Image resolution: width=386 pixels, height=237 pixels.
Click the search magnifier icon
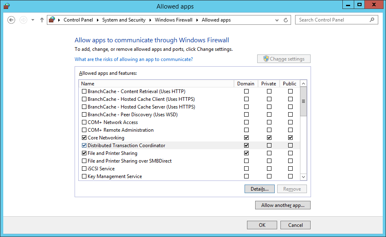(x=372, y=20)
